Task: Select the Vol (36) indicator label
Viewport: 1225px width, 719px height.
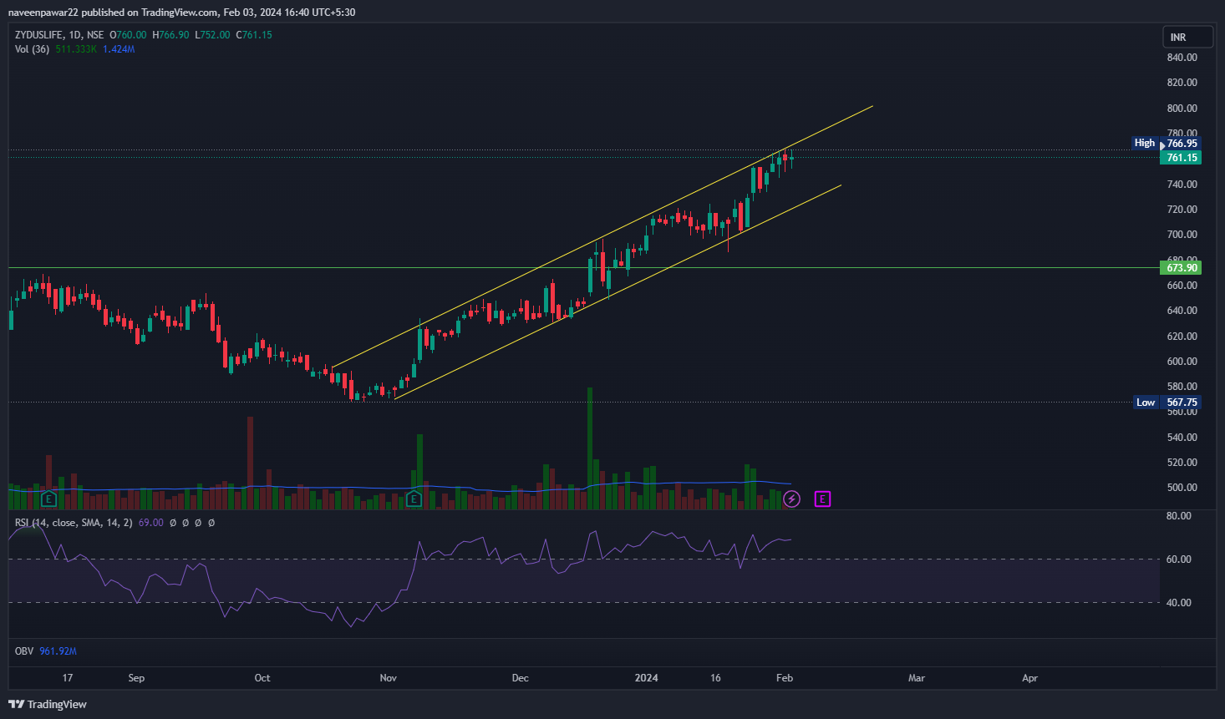Action: click(32, 49)
